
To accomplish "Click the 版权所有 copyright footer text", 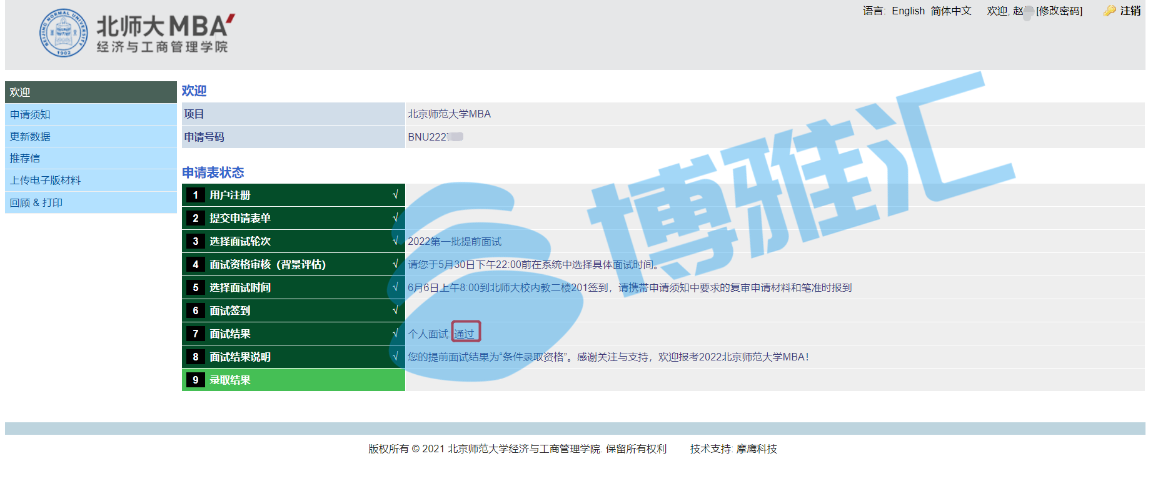I will pos(517,449).
